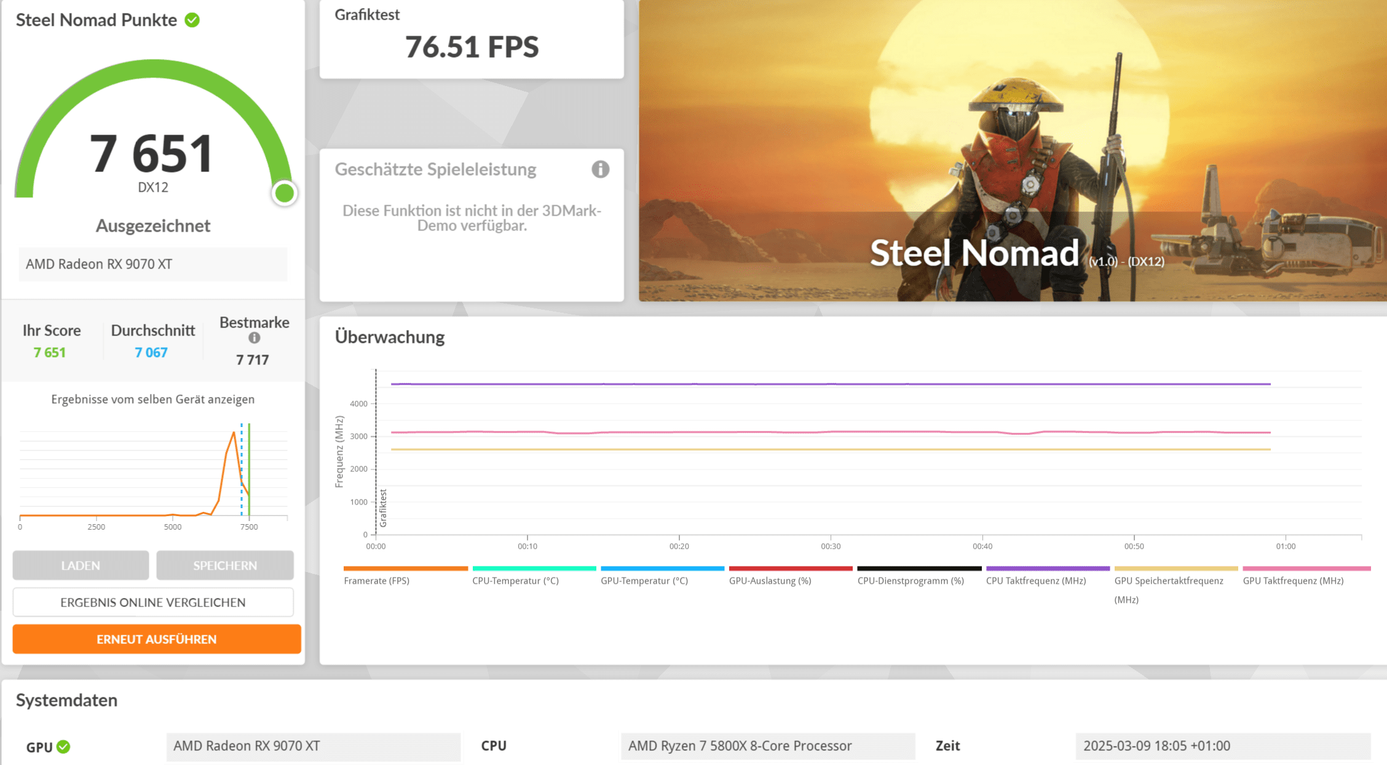
Task: Click the AMD Ryzen 7 5800X CPU field
Action: click(x=767, y=746)
